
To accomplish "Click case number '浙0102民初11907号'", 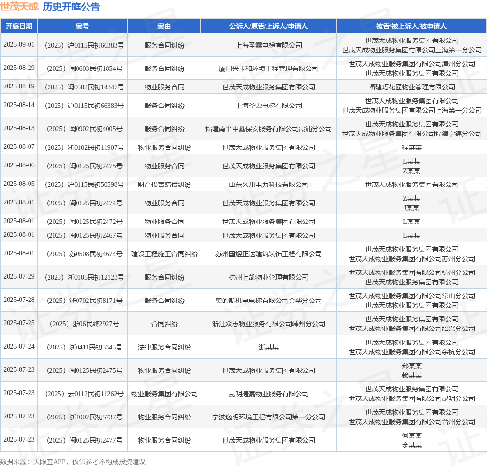I will 96,147.
